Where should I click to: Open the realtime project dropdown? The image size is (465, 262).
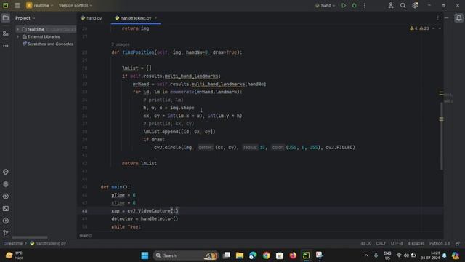click(40, 5)
